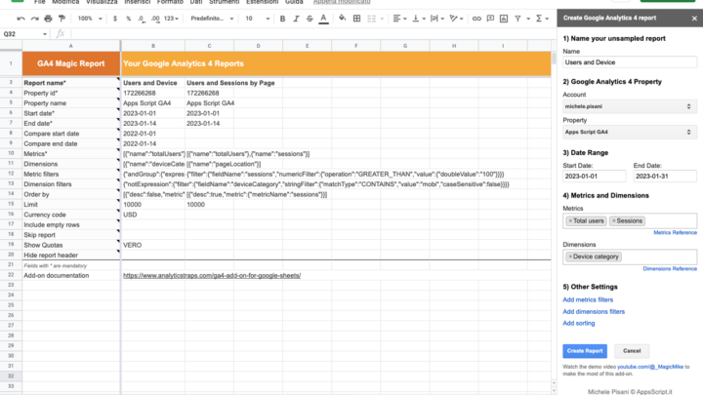Decrease decimal places

coord(142,19)
